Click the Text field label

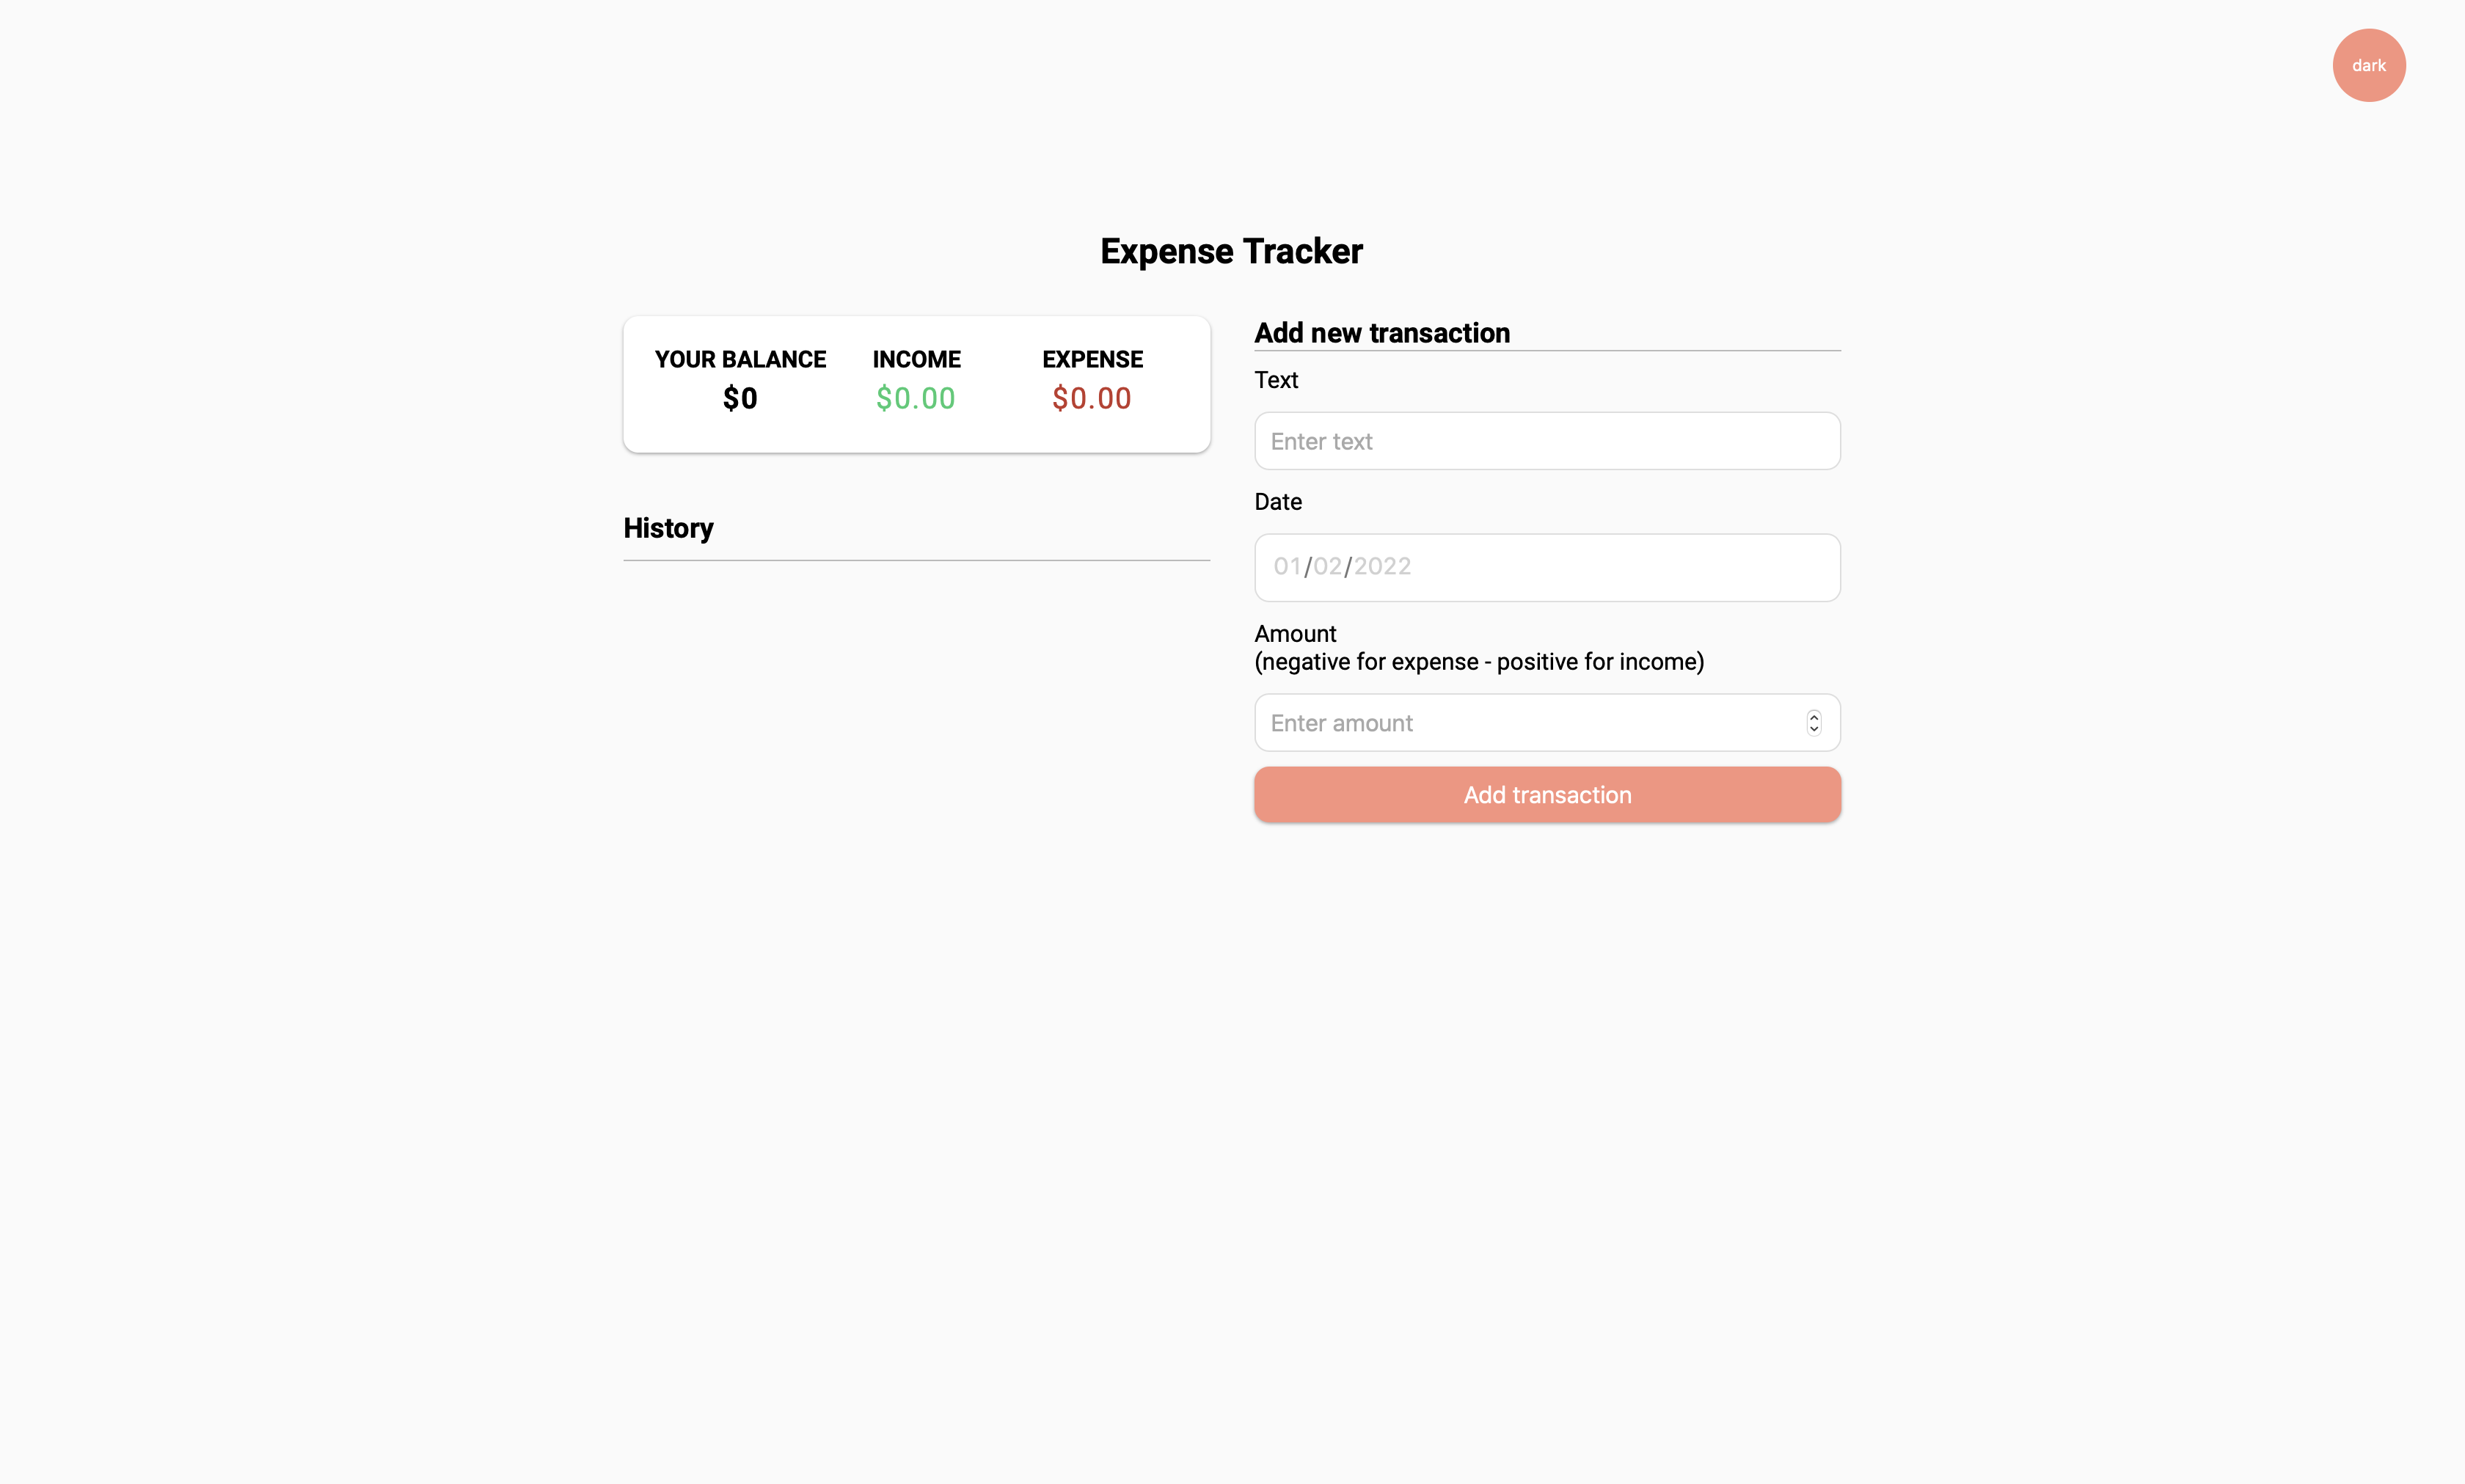(x=1276, y=380)
